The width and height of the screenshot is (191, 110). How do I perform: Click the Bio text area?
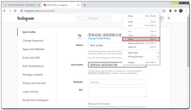point(117,92)
